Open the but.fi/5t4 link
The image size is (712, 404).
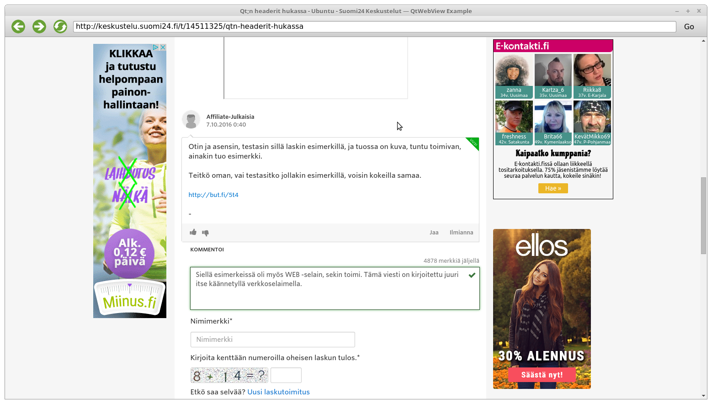(213, 195)
